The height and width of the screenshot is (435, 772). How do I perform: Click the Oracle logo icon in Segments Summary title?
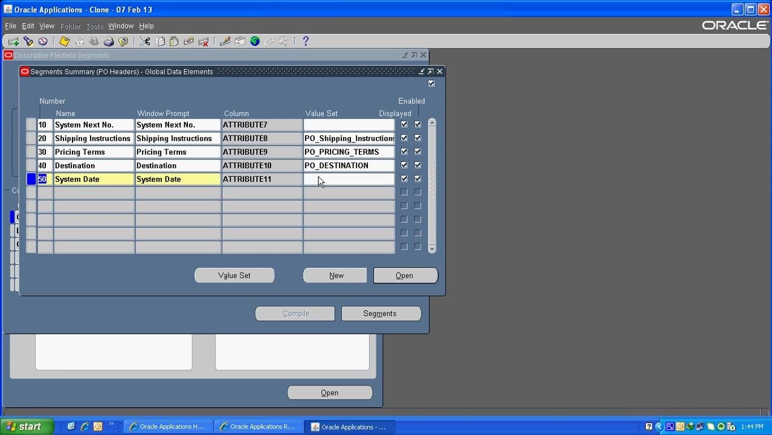(25, 71)
